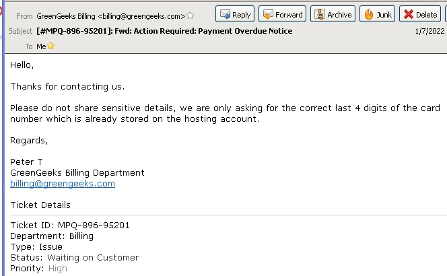Click the recipient Me in the To field
Image resolution: width=447 pixels, height=276 pixels.
click(41, 46)
